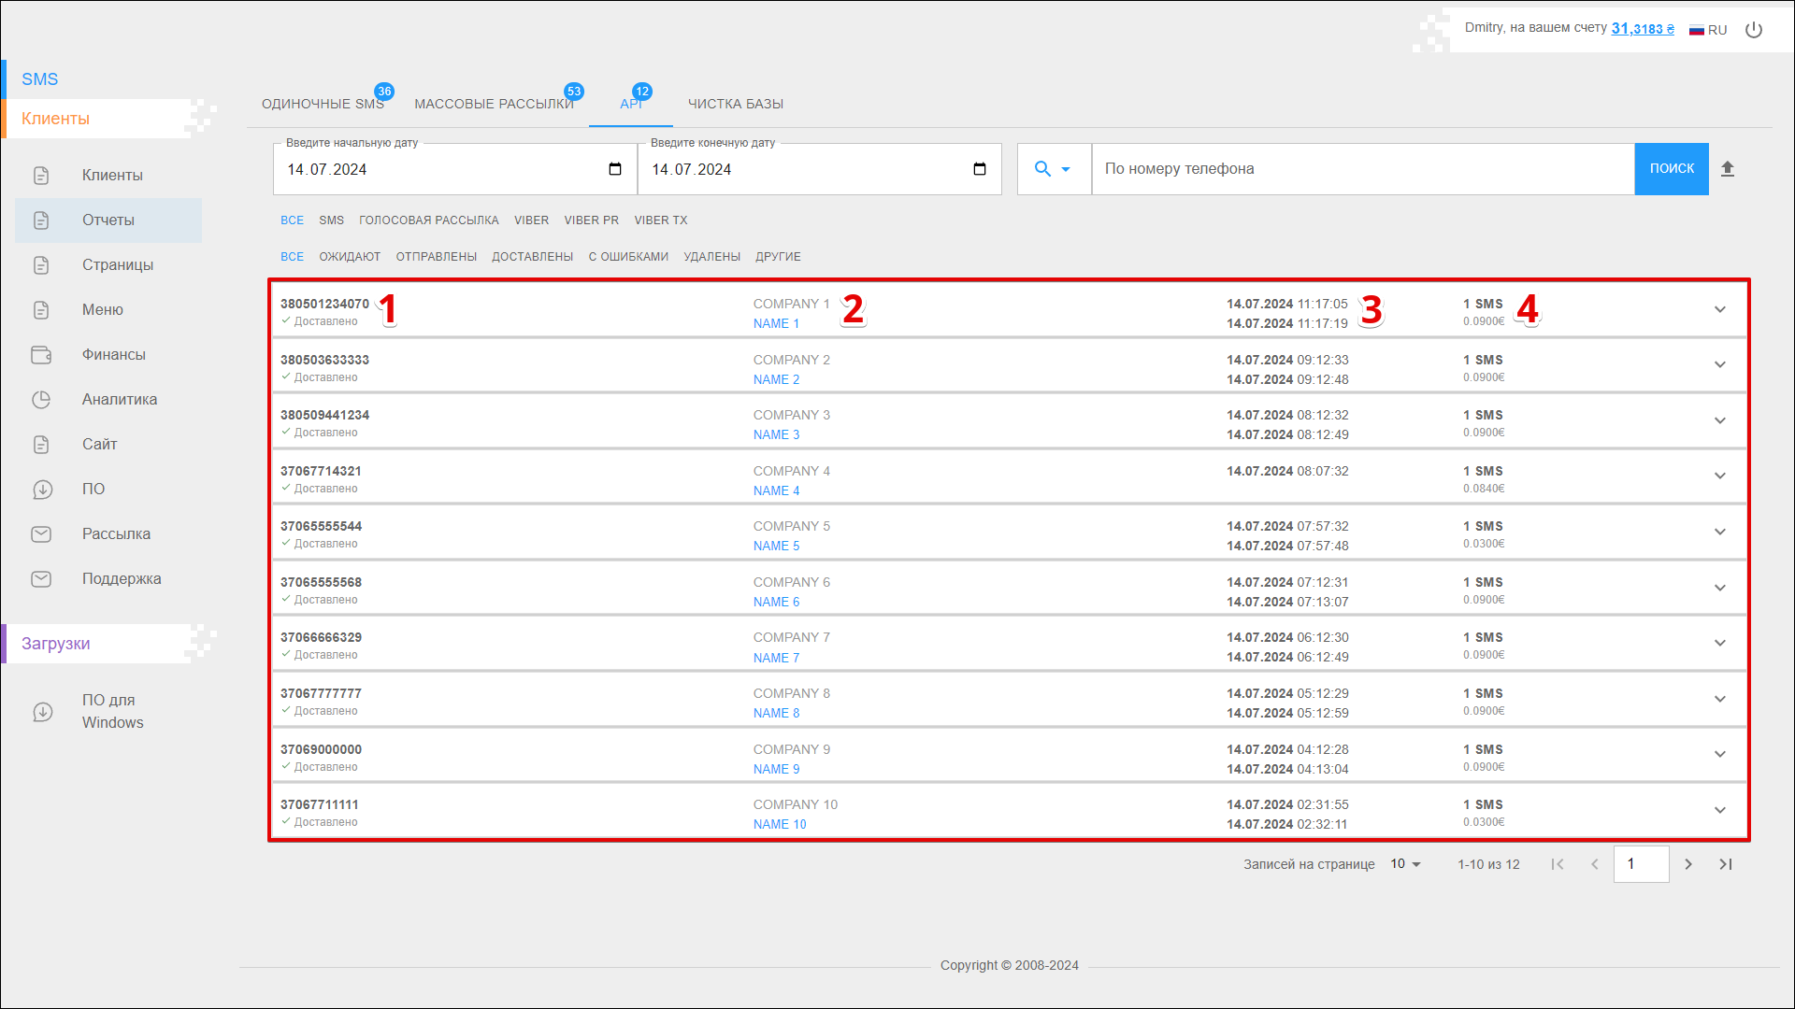This screenshot has height=1009, width=1795.
Task: Filter status by С ОШИБКАМИ
Action: pyautogui.click(x=628, y=257)
